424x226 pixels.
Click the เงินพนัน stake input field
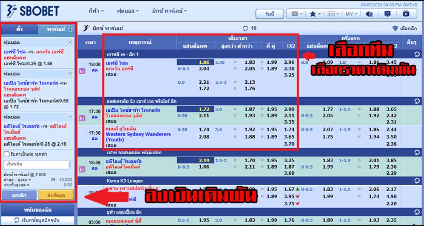(37, 164)
